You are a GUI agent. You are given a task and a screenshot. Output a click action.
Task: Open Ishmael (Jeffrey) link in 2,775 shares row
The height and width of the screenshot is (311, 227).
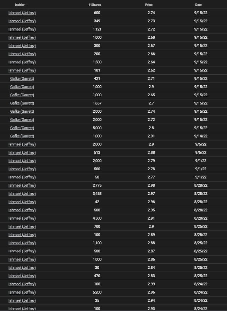pos(22,186)
